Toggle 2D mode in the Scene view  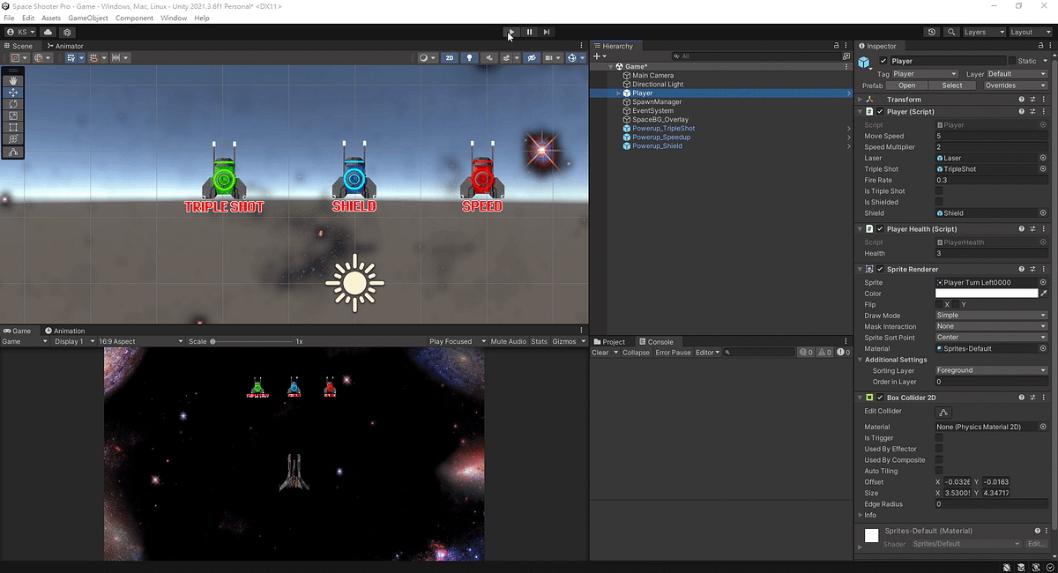click(x=450, y=57)
